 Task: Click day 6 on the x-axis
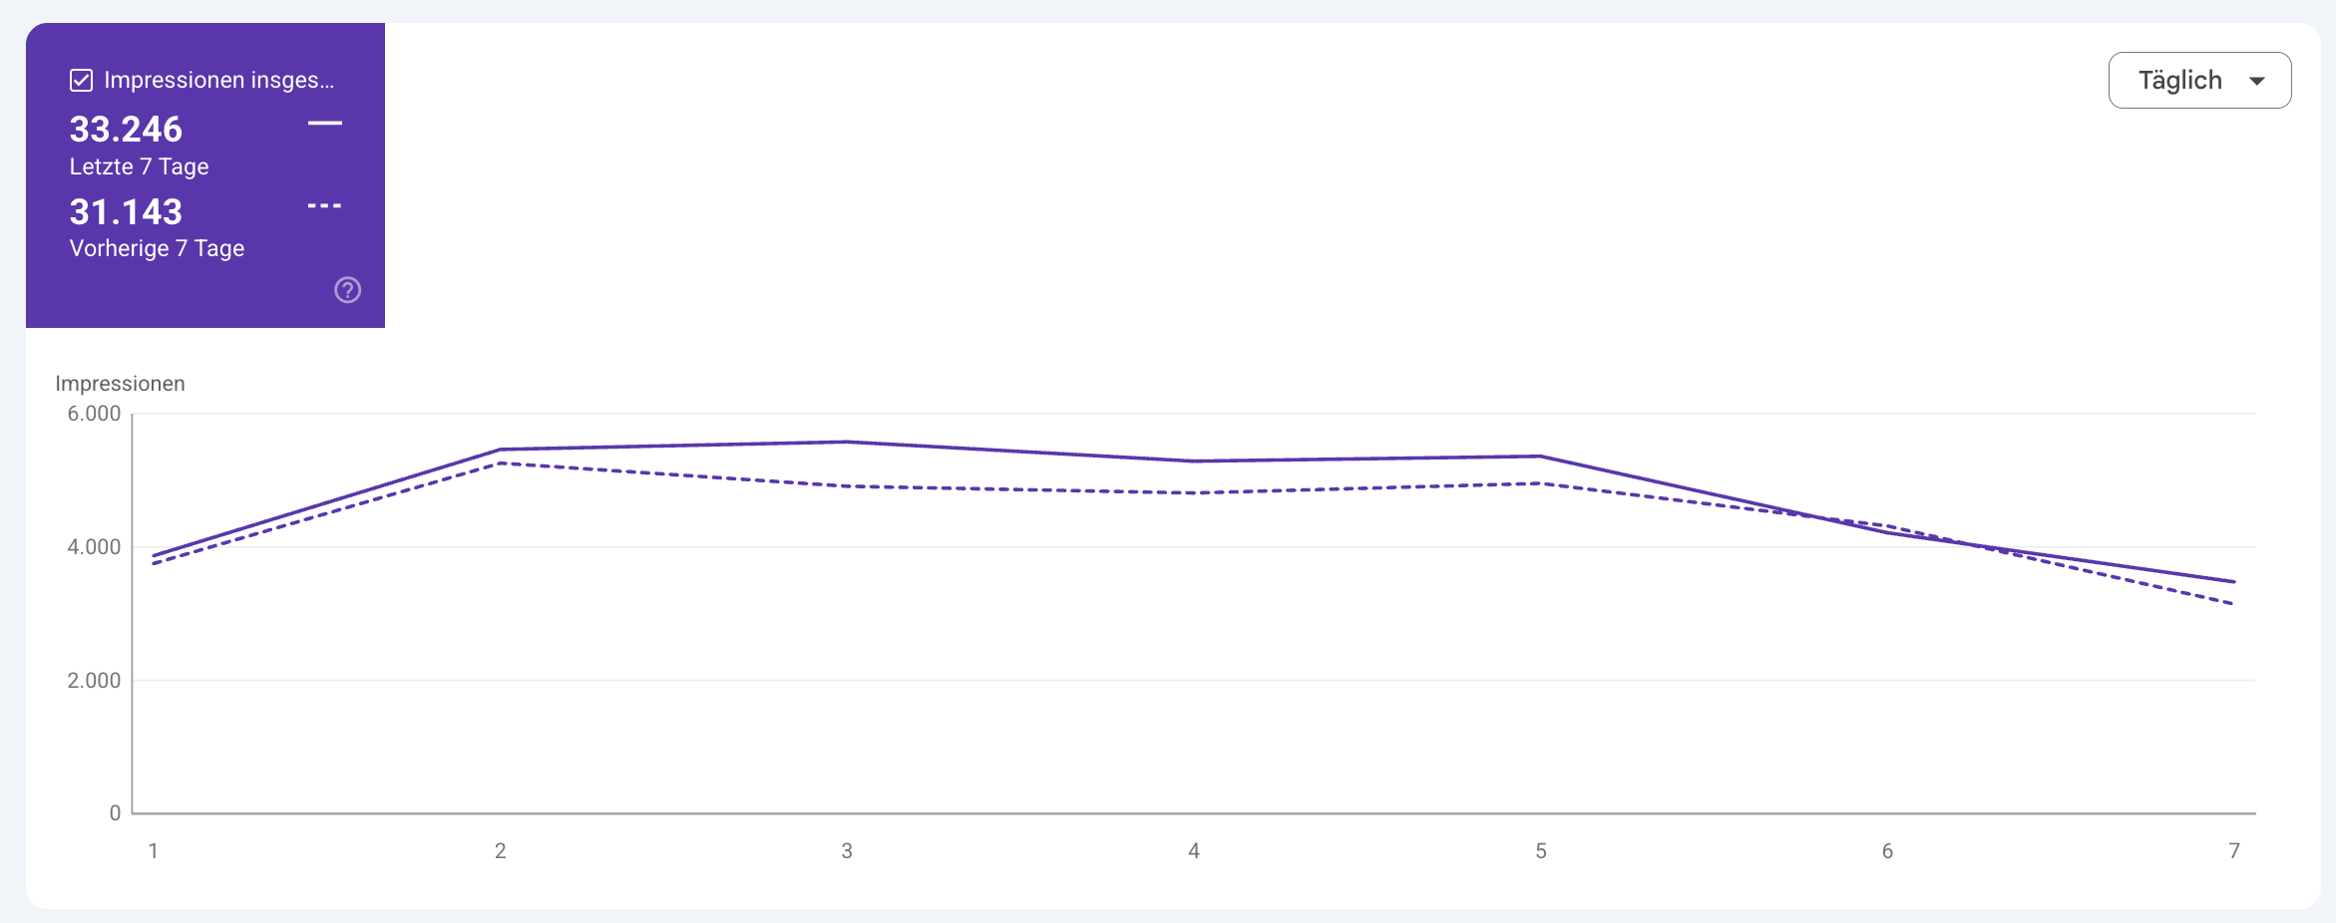(x=1887, y=851)
